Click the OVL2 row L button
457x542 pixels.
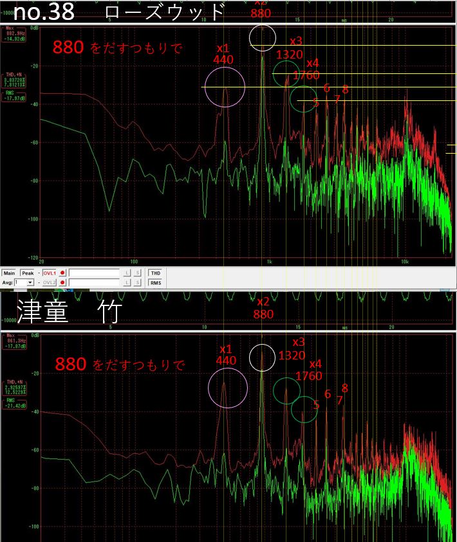coord(127,282)
